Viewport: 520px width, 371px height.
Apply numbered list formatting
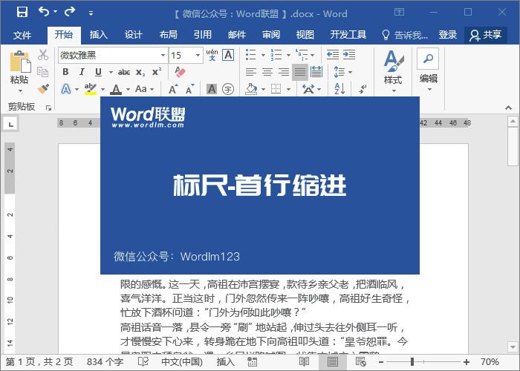[276, 55]
